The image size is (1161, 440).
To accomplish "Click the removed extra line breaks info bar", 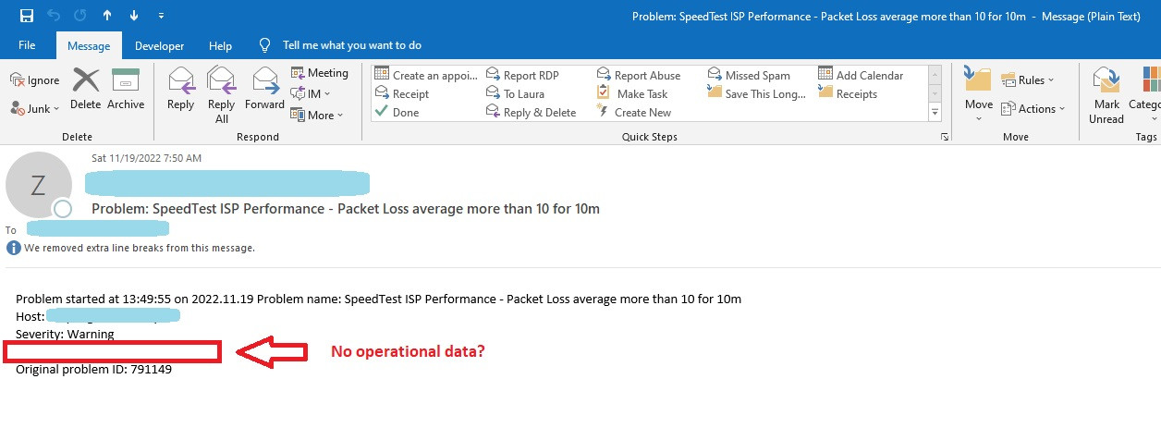I will tap(131, 248).
